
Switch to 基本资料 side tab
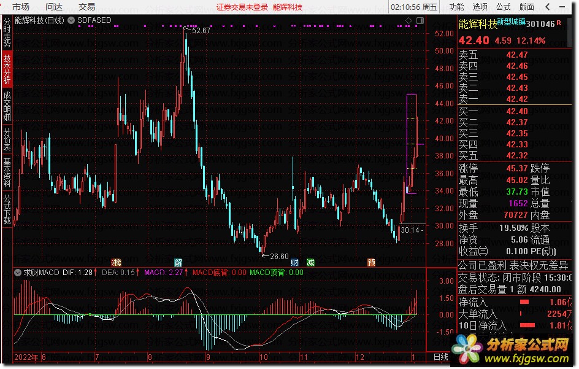tap(7, 173)
